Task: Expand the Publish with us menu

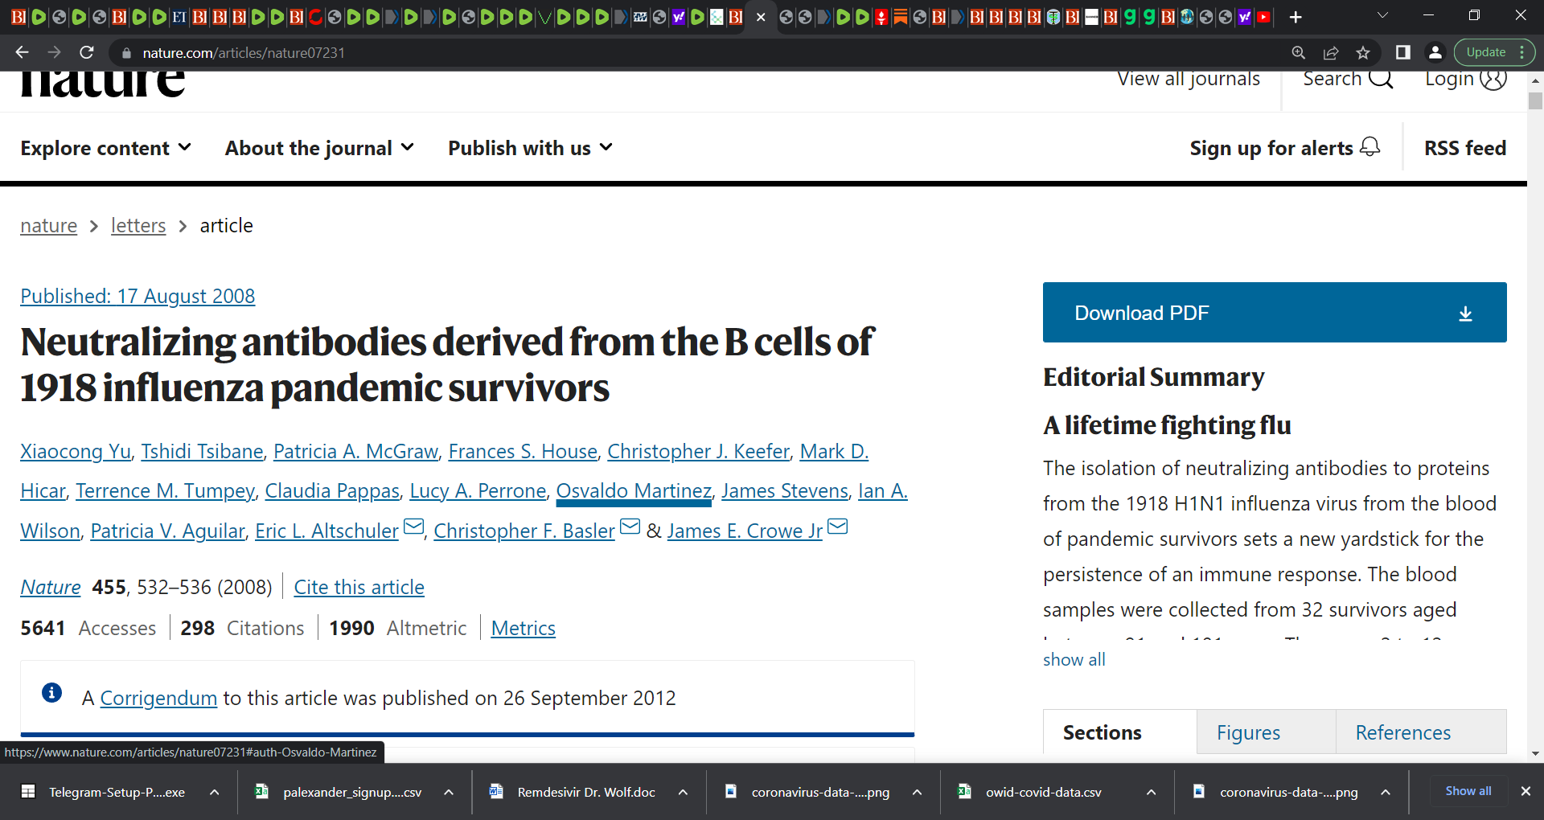Action: [530, 148]
